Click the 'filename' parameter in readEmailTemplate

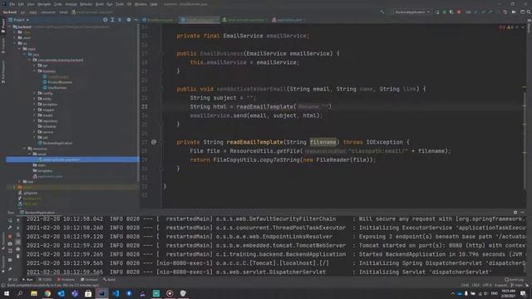click(x=323, y=142)
